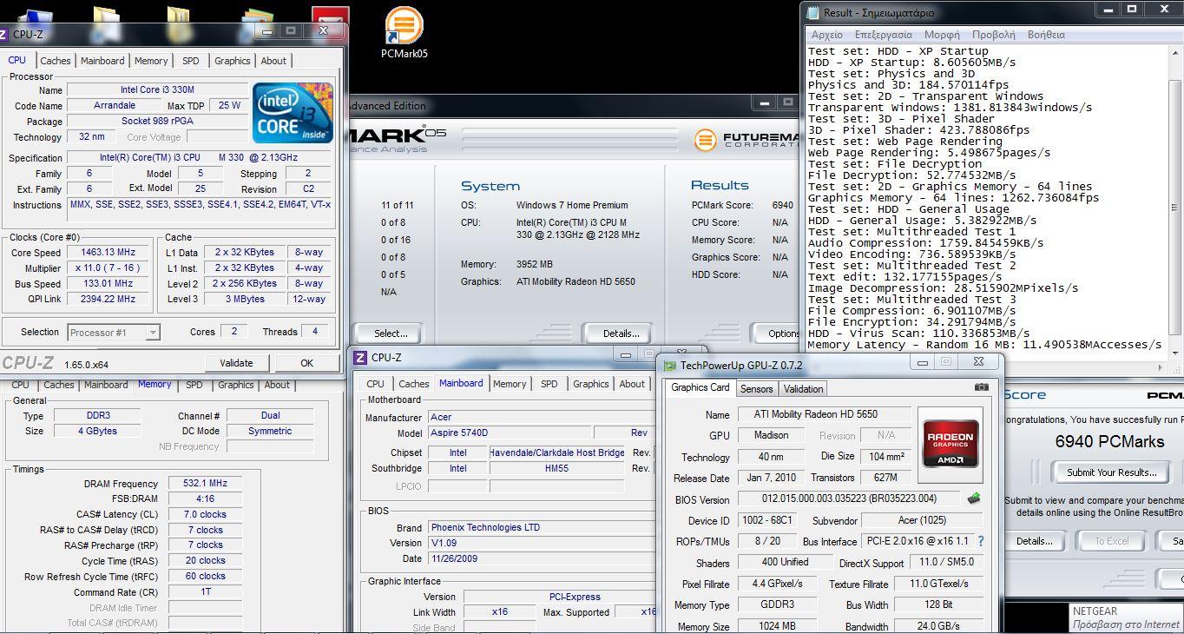Click the 'DDR3' memory type value
The height and width of the screenshot is (634, 1184).
coord(98,416)
